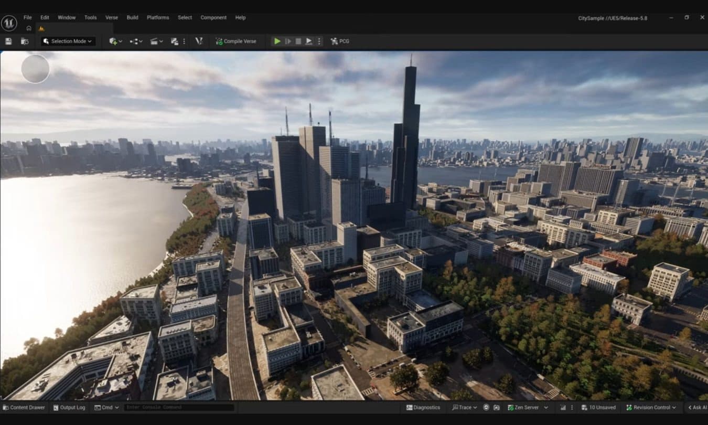Open the Window menu
The image size is (708, 425).
pyautogui.click(x=67, y=17)
